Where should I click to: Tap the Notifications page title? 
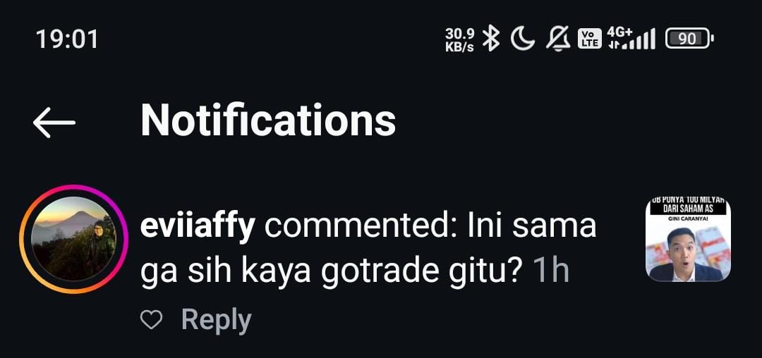pos(268,120)
